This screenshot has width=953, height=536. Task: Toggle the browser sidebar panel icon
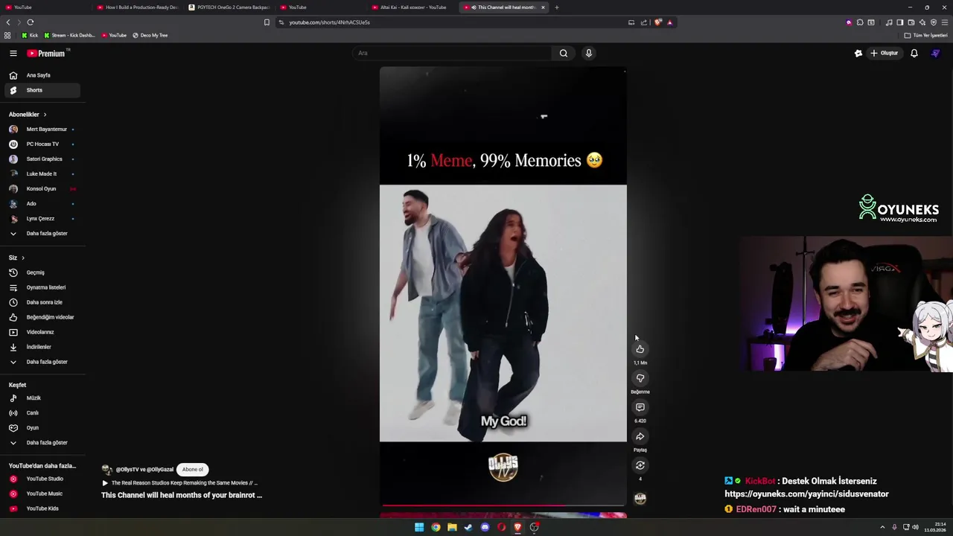(900, 22)
